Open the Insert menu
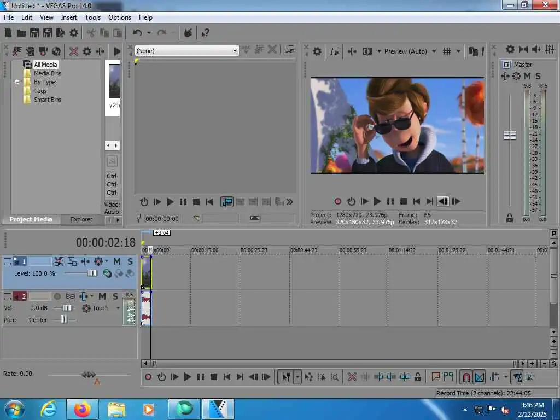This screenshot has height=420, width=560. tap(69, 17)
